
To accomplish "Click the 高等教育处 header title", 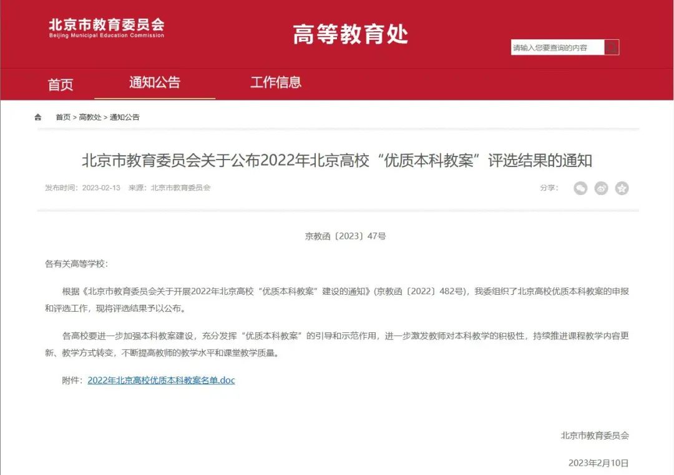I will tap(350, 34).
